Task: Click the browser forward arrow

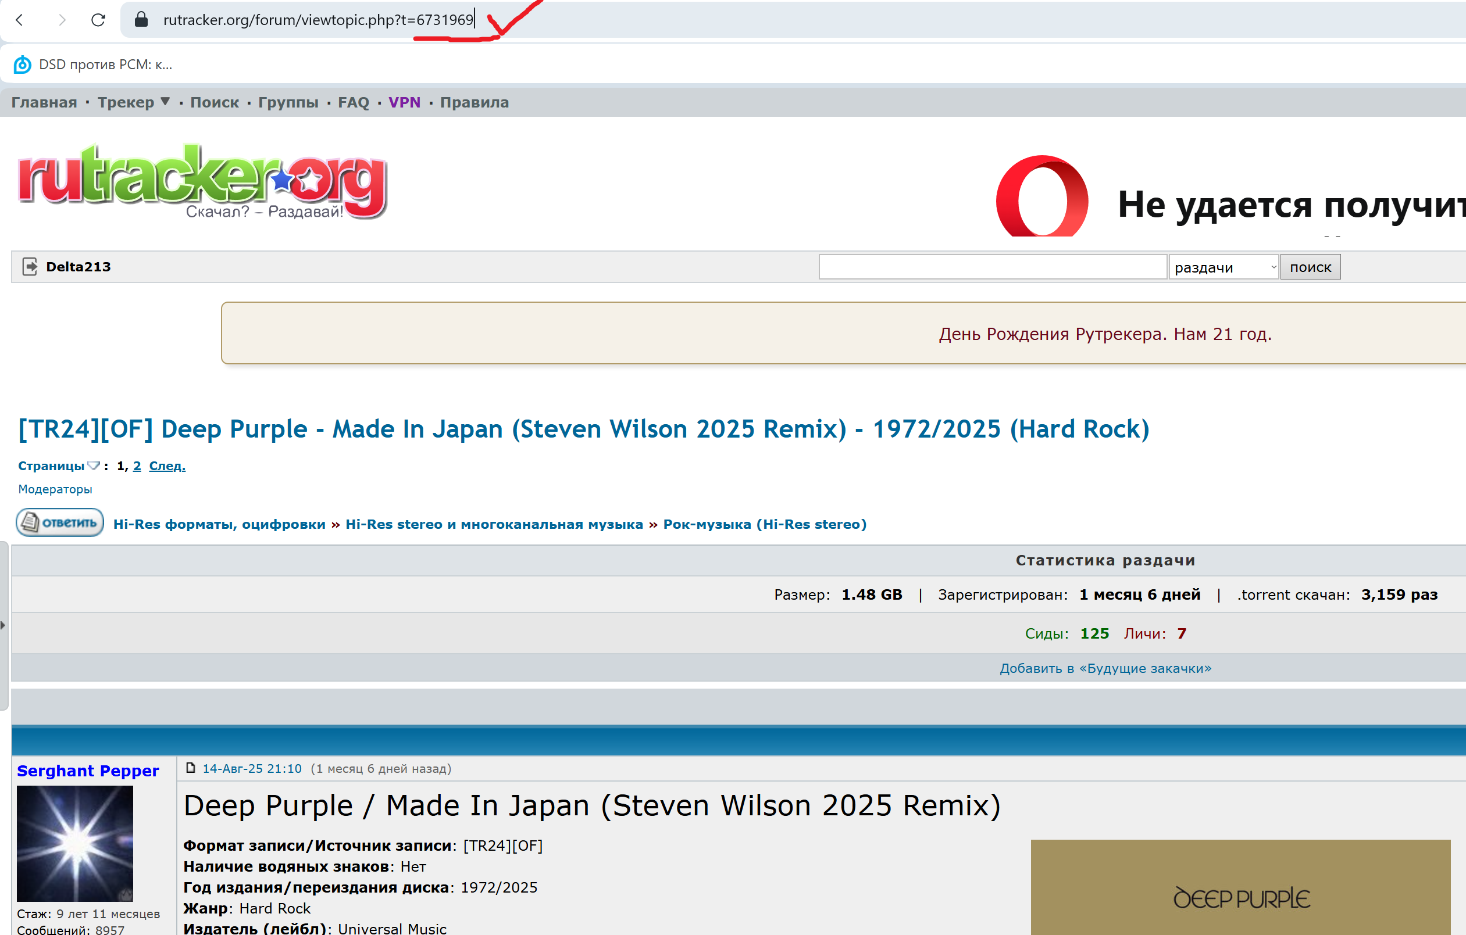Action: (61, 20)
